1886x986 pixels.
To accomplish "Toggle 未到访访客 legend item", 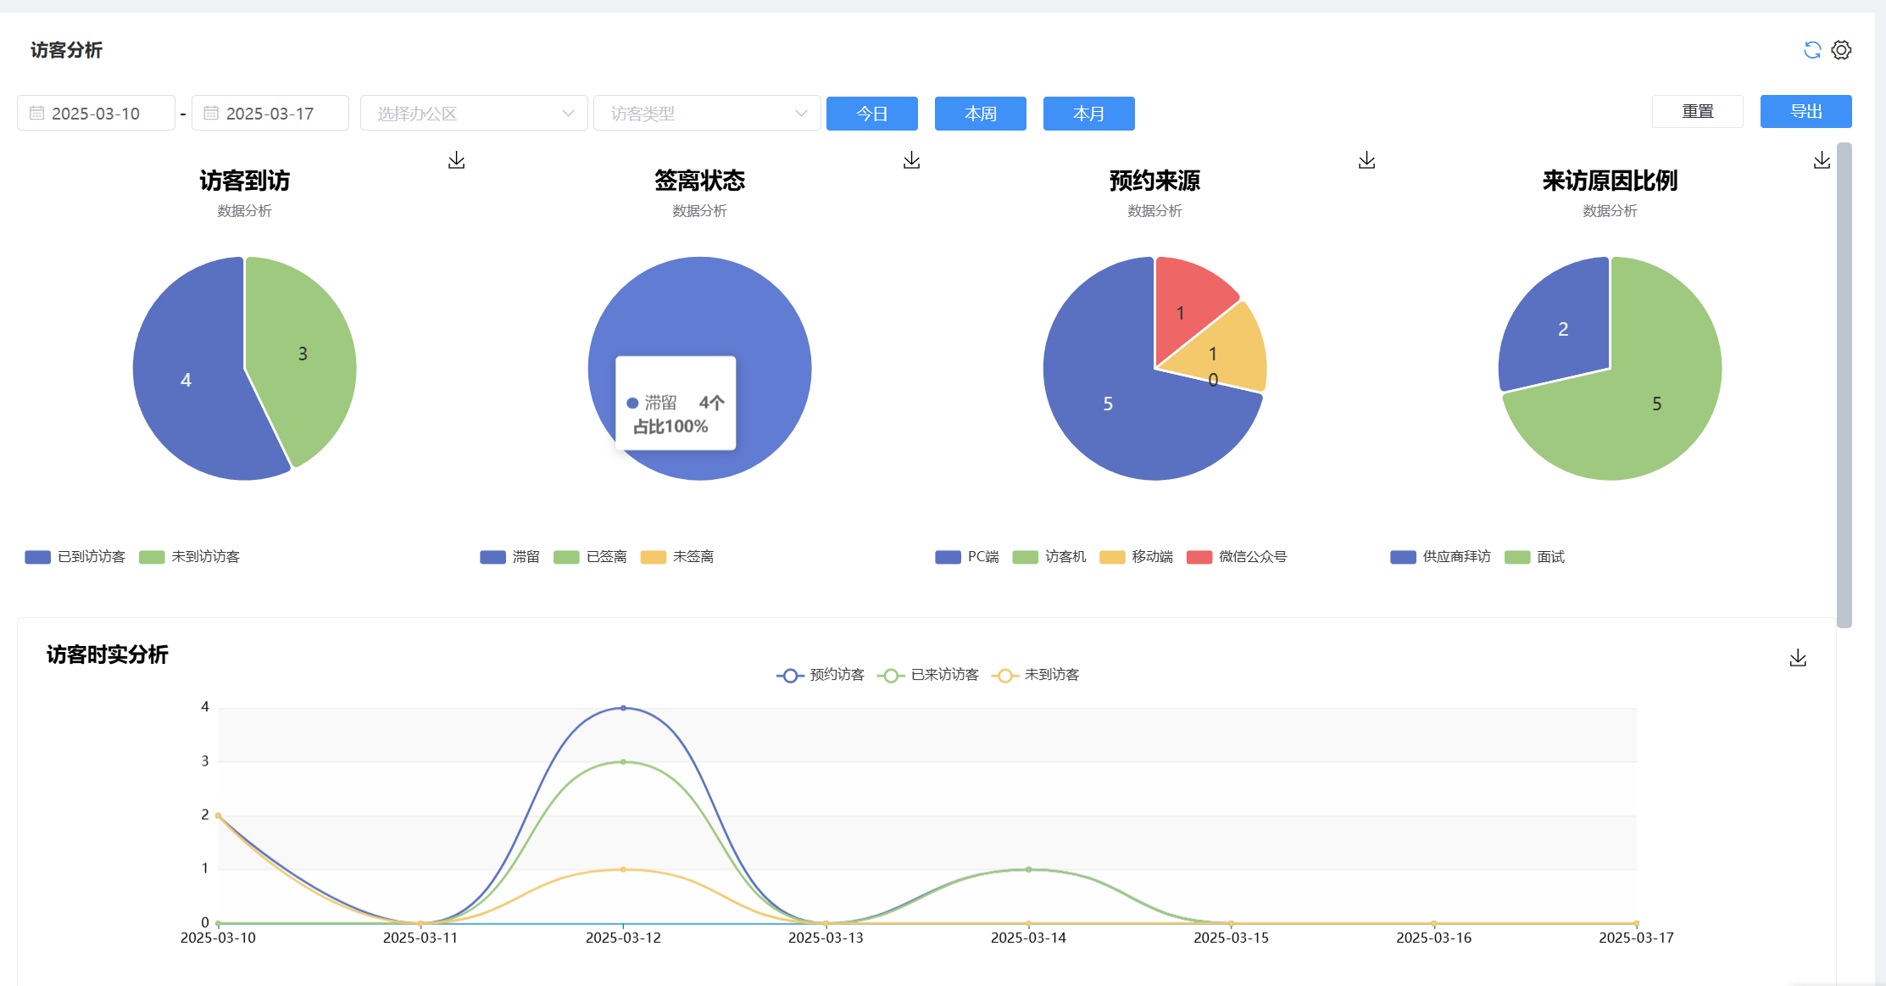I will pos(190,557).
